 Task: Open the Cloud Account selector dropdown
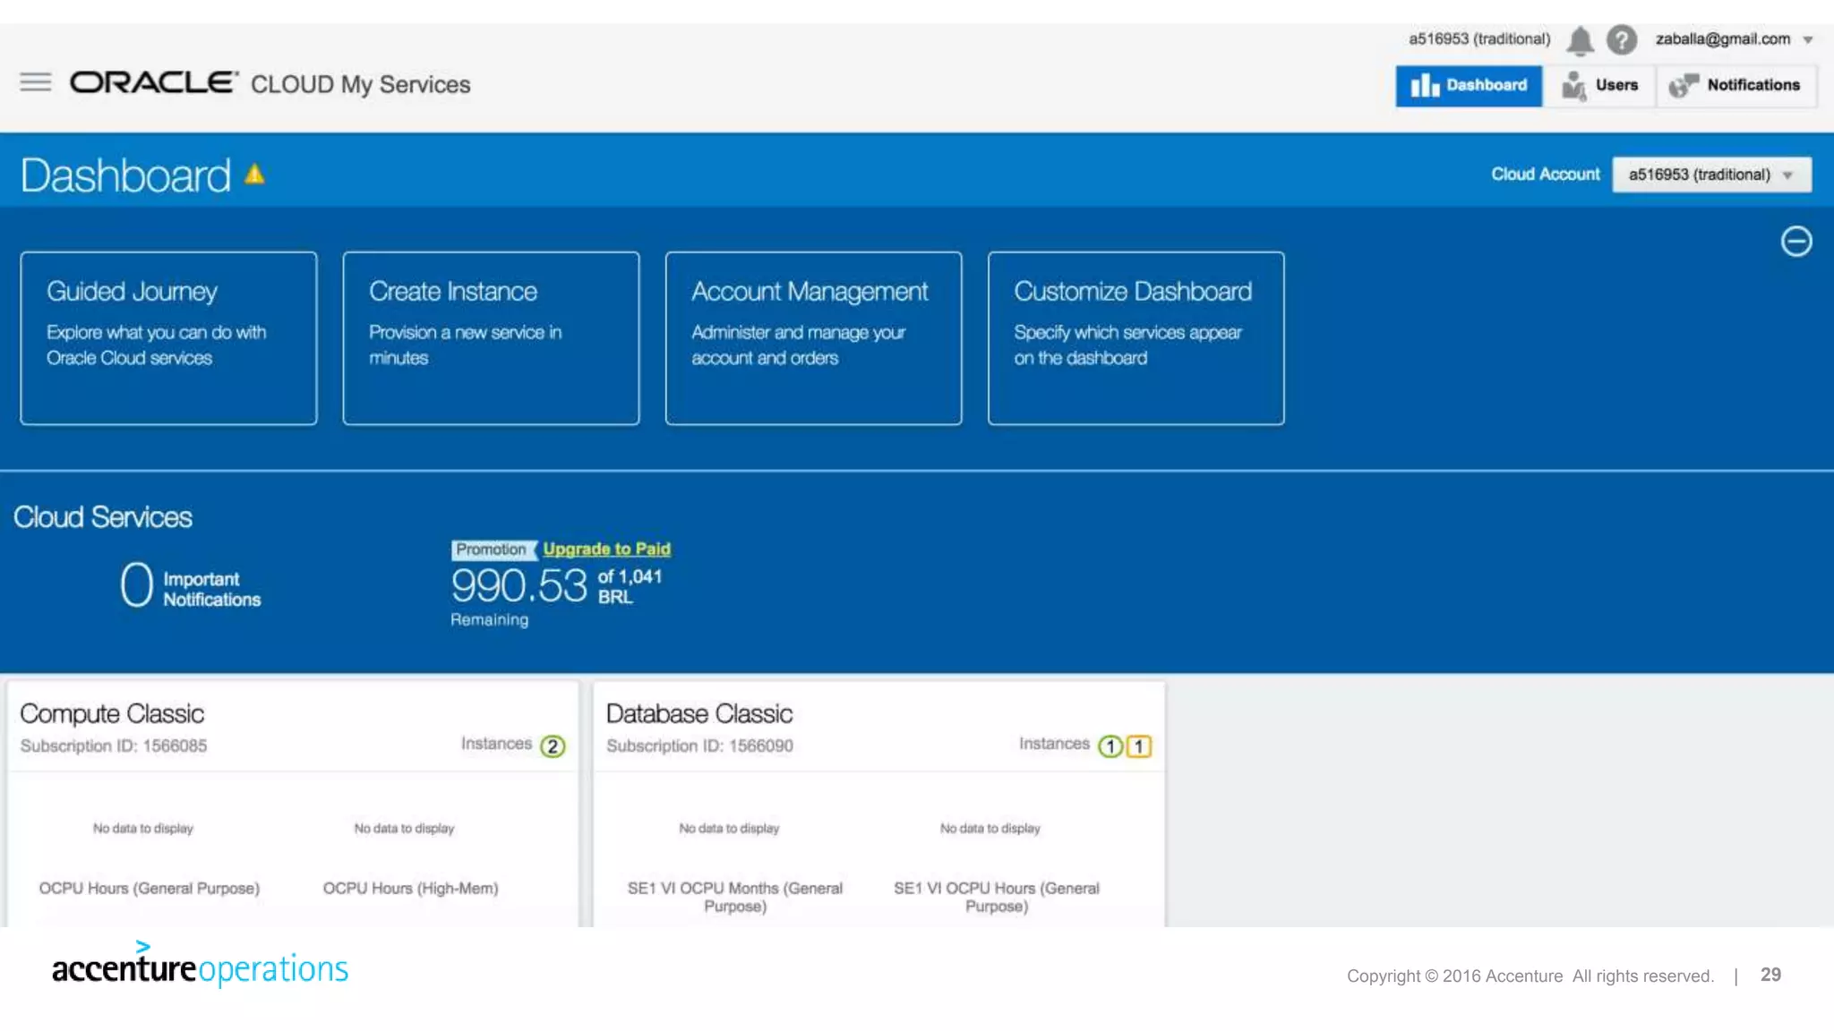coord(1711,175)
